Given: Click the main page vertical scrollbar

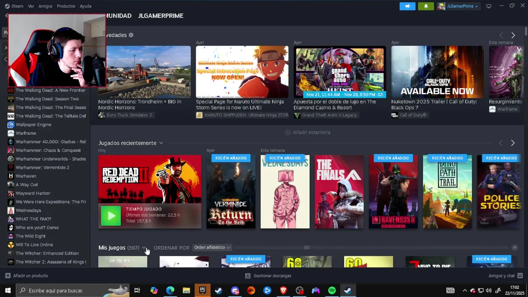Looking at the screenshot, I should pos(526,31).
